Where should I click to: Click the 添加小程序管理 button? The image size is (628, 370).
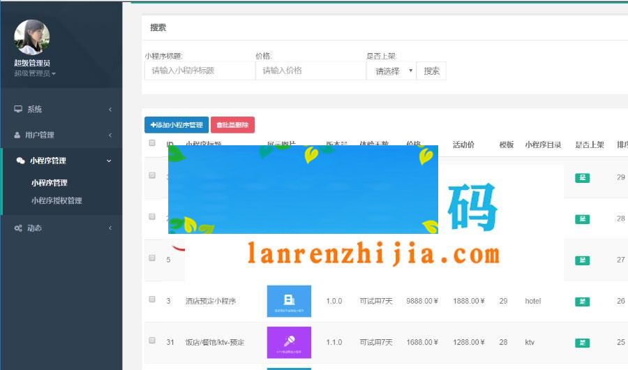(x=177, y=125)
